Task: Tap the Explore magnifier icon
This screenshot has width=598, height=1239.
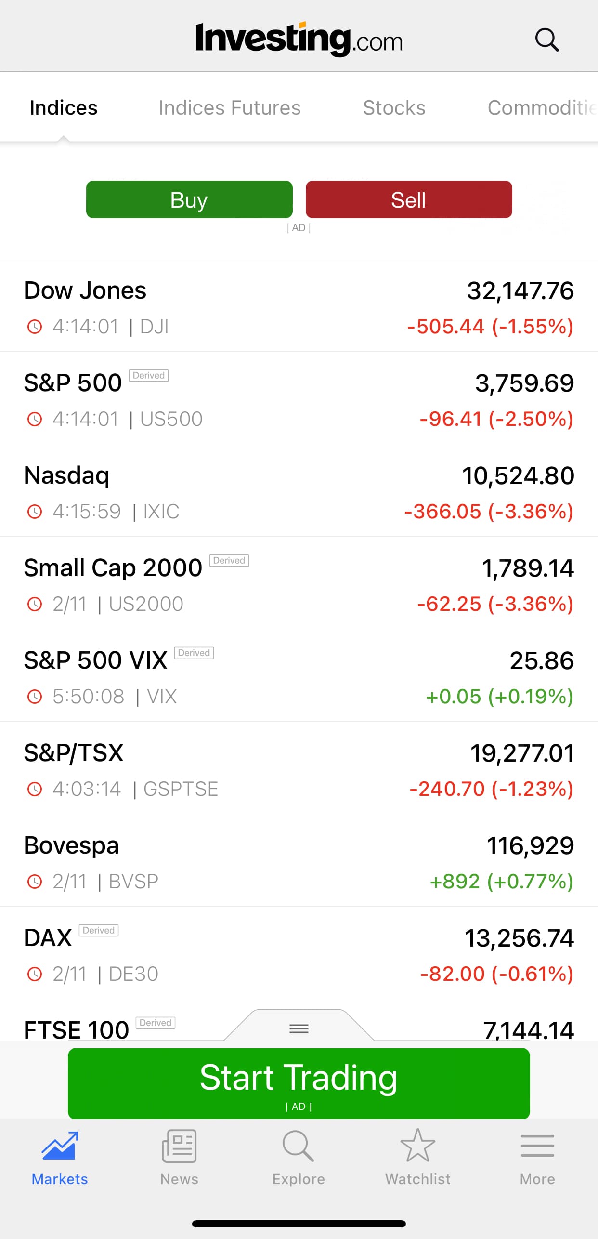Action: 299,1146
